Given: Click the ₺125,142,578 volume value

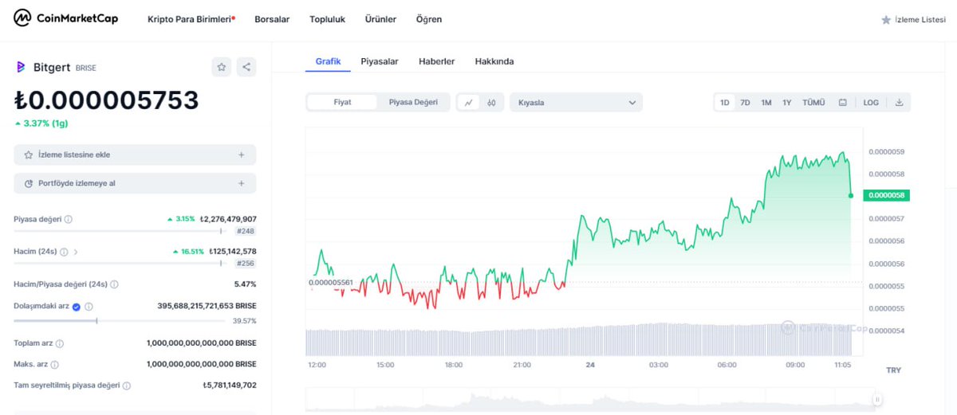Looking at the screenshot, I should 233,252.
